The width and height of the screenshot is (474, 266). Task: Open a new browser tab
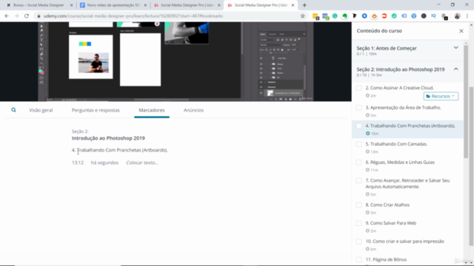click(x=304, y=5)
